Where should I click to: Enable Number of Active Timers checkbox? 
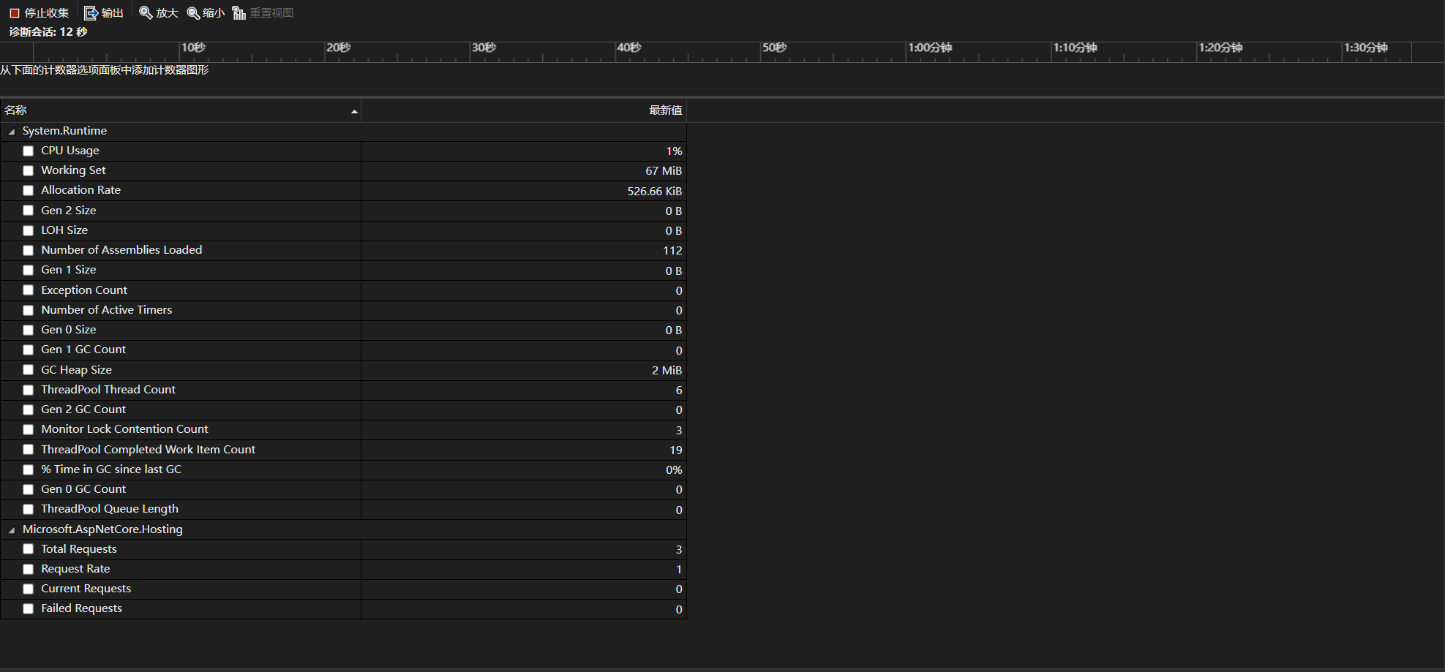click(x=29, y=310)
